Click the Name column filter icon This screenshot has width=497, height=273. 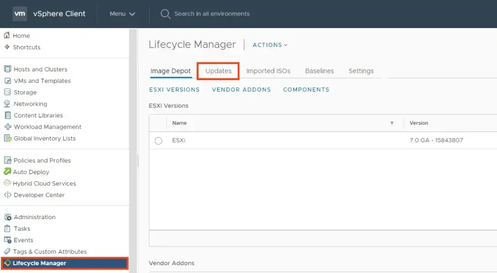pyautogui.click(x=392, y=123)
